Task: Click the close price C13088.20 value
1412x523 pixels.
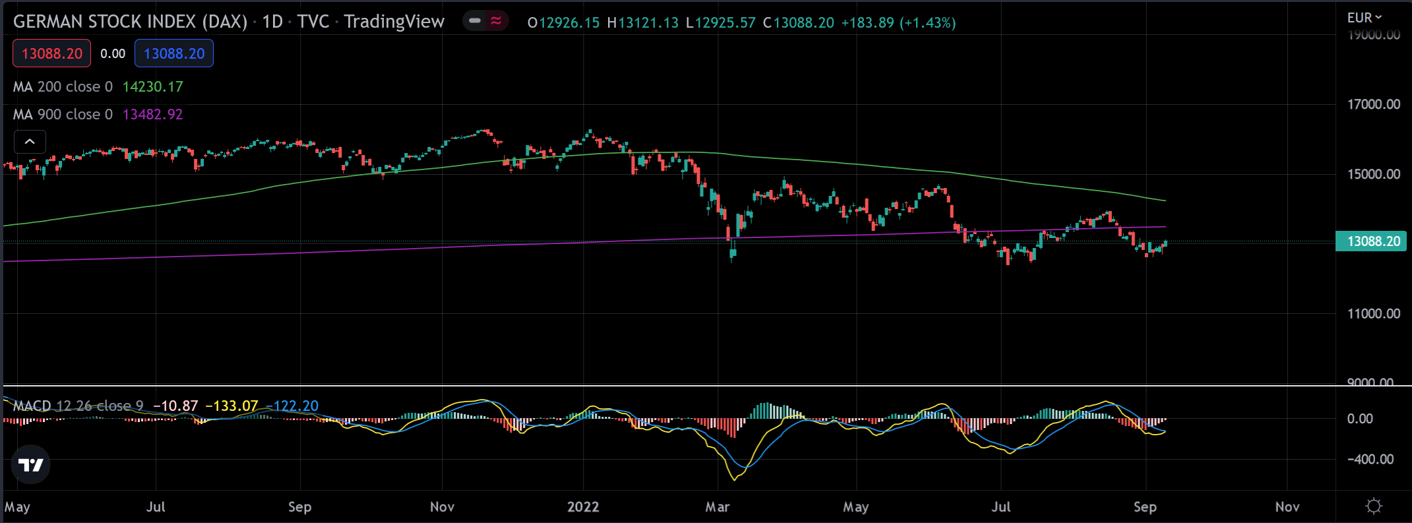Action: (x=799, y=22)
